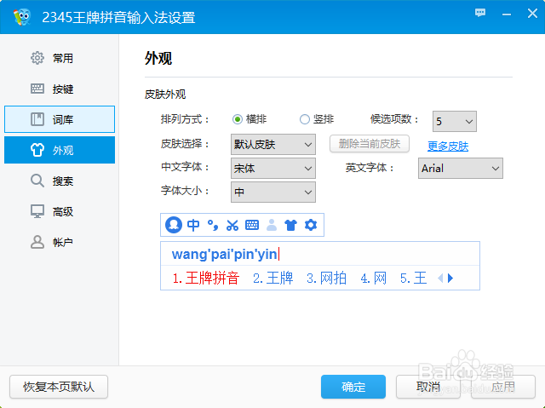Go to the 高级 tab

point(60,211)
